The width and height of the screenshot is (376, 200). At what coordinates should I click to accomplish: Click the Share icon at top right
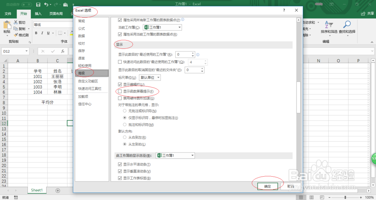pos(363,14)
